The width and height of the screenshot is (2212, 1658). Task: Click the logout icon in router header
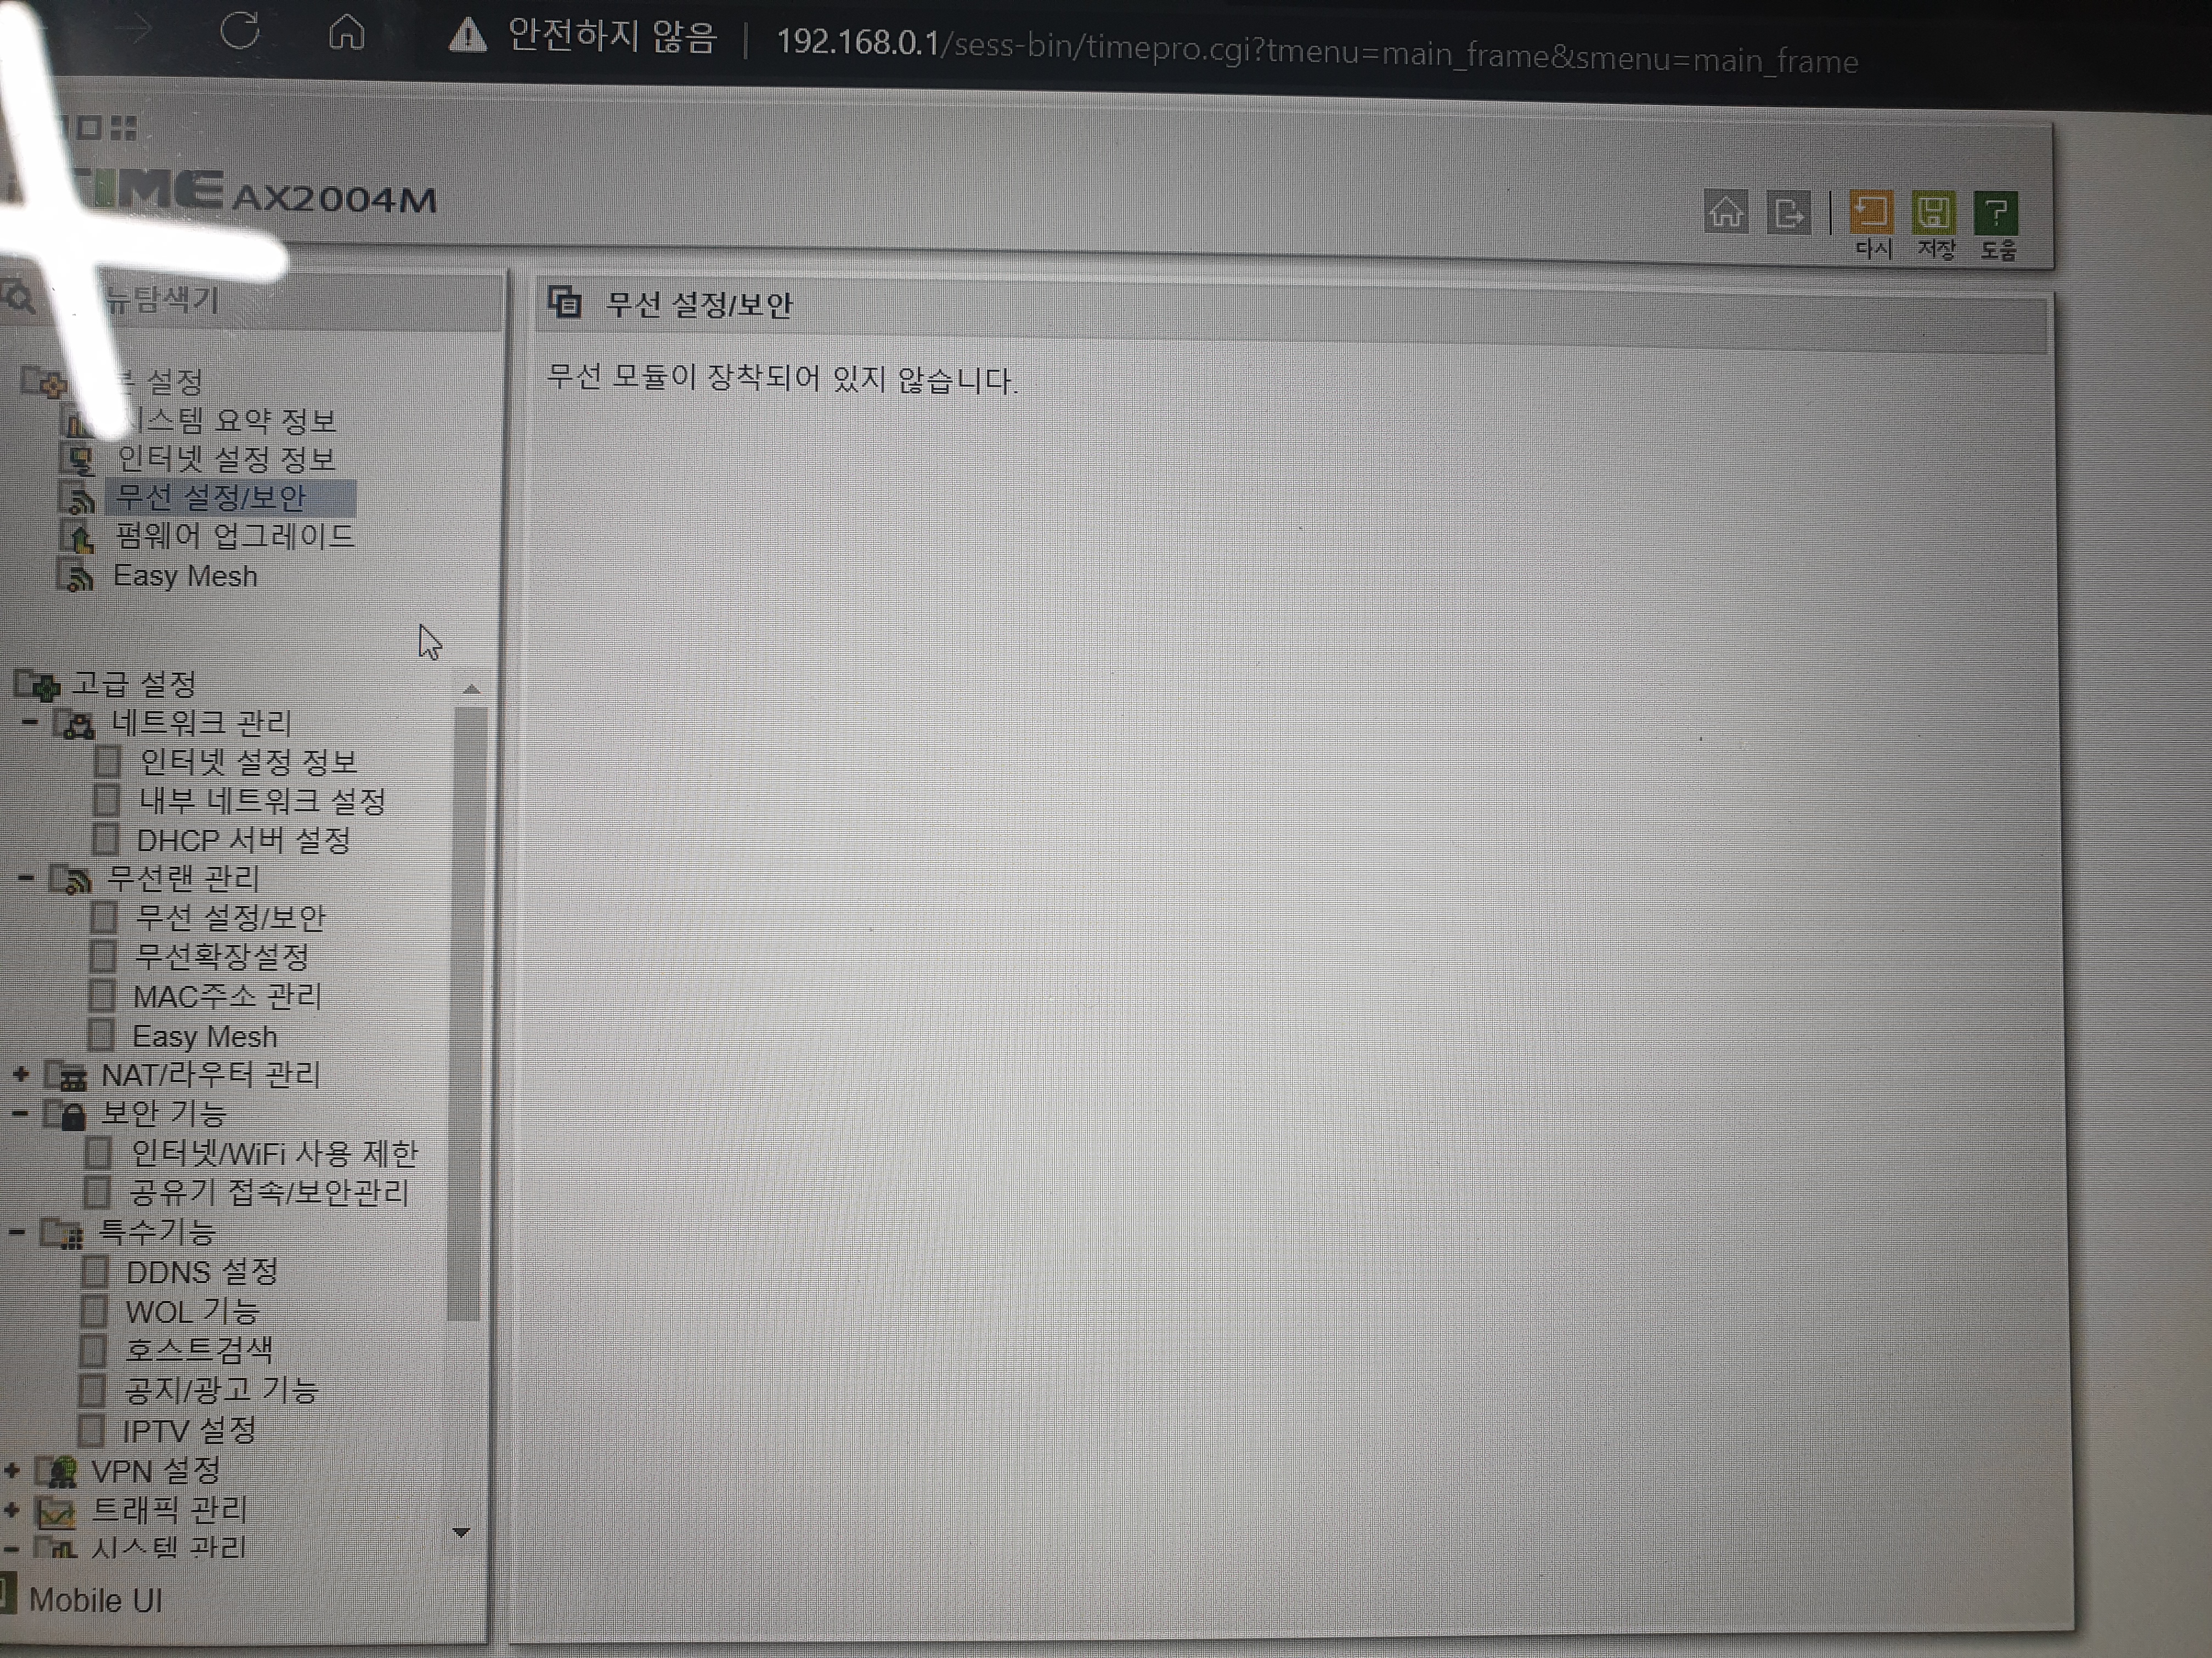click(x=1789, y=213)
